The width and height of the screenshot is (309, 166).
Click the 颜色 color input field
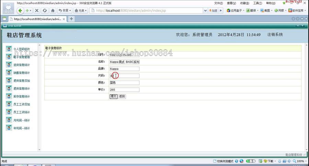tap(125, 83)
